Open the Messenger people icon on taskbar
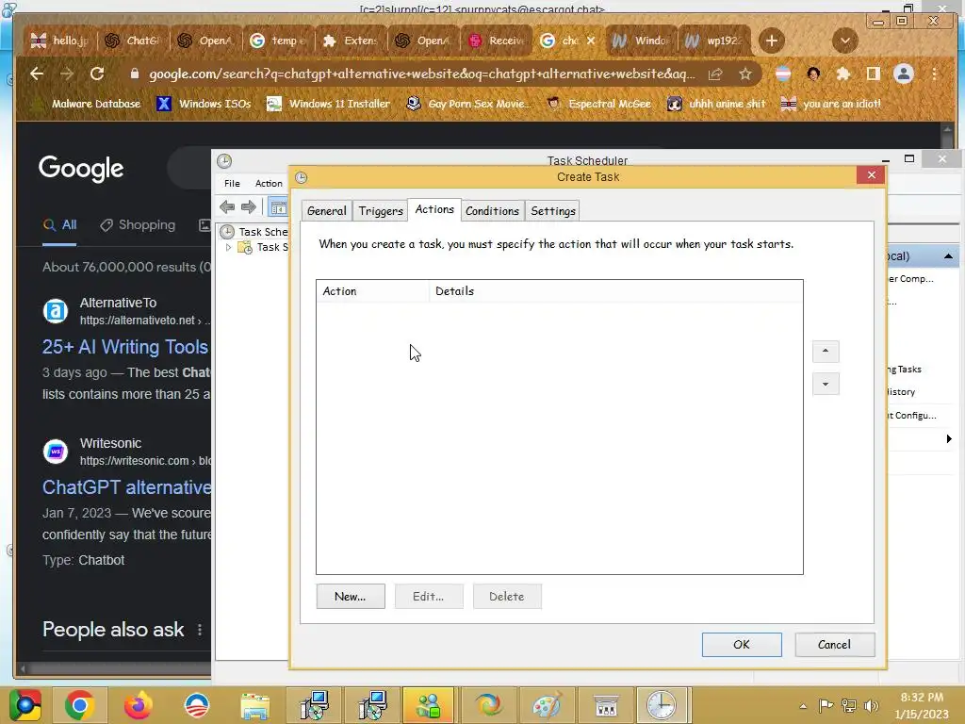 point(429,705)
